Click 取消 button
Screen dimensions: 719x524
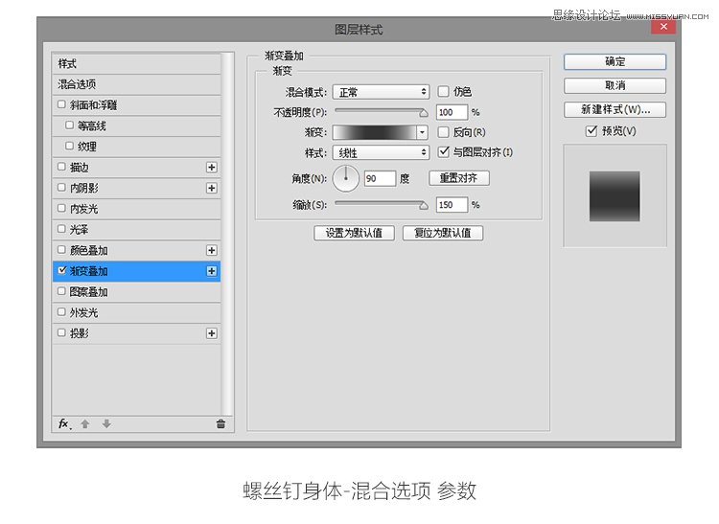point(615,85)
